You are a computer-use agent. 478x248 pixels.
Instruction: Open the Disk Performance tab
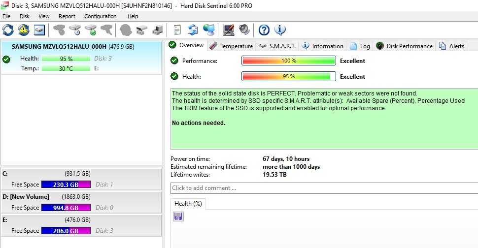click(x=404, y=46)
